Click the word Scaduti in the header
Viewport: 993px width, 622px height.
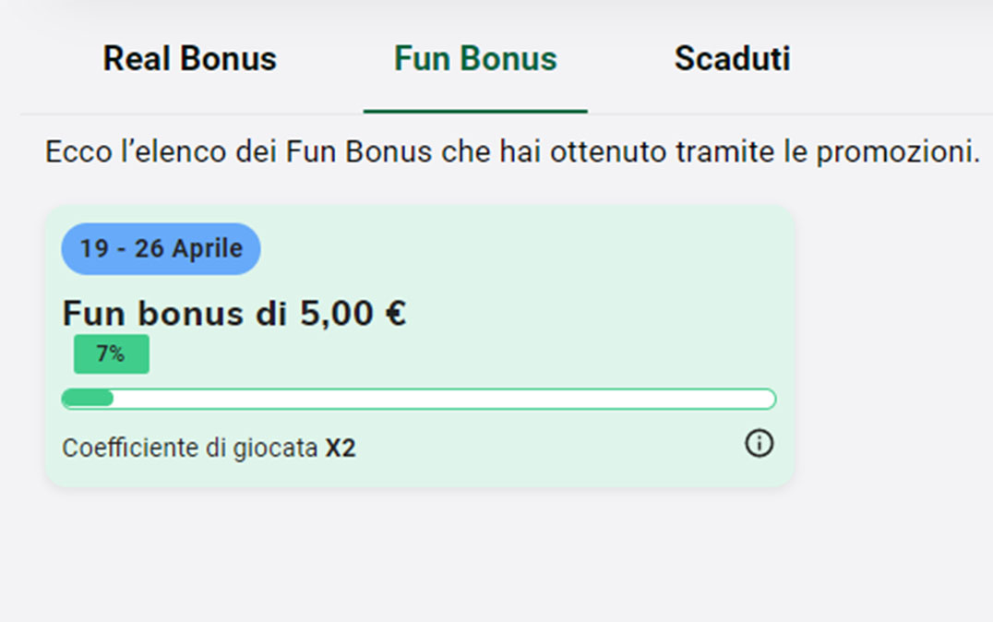(732, 59)
